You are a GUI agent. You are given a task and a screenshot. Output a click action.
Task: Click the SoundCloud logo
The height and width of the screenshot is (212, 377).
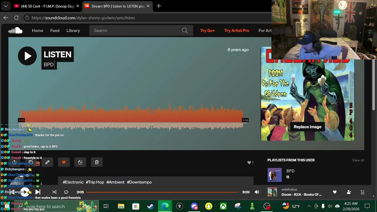click(15, 31)
